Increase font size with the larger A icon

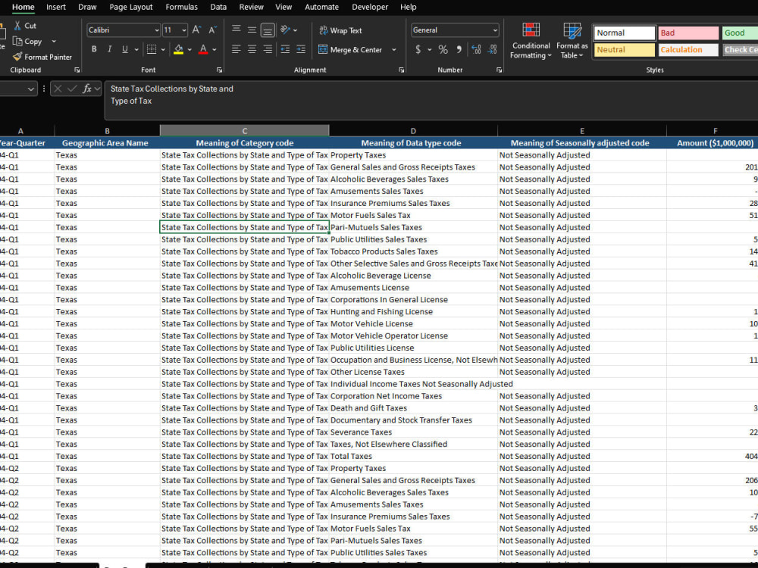[x=196, y=30]
